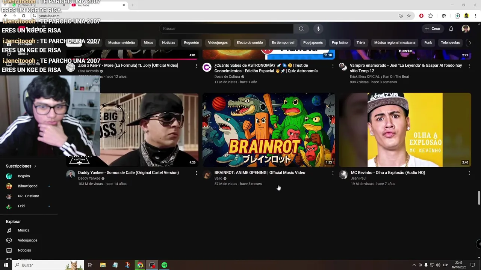Select the Noticias filter chip
Screen dimensions: 481x270
pyautogui.click(x=169, y=42)
